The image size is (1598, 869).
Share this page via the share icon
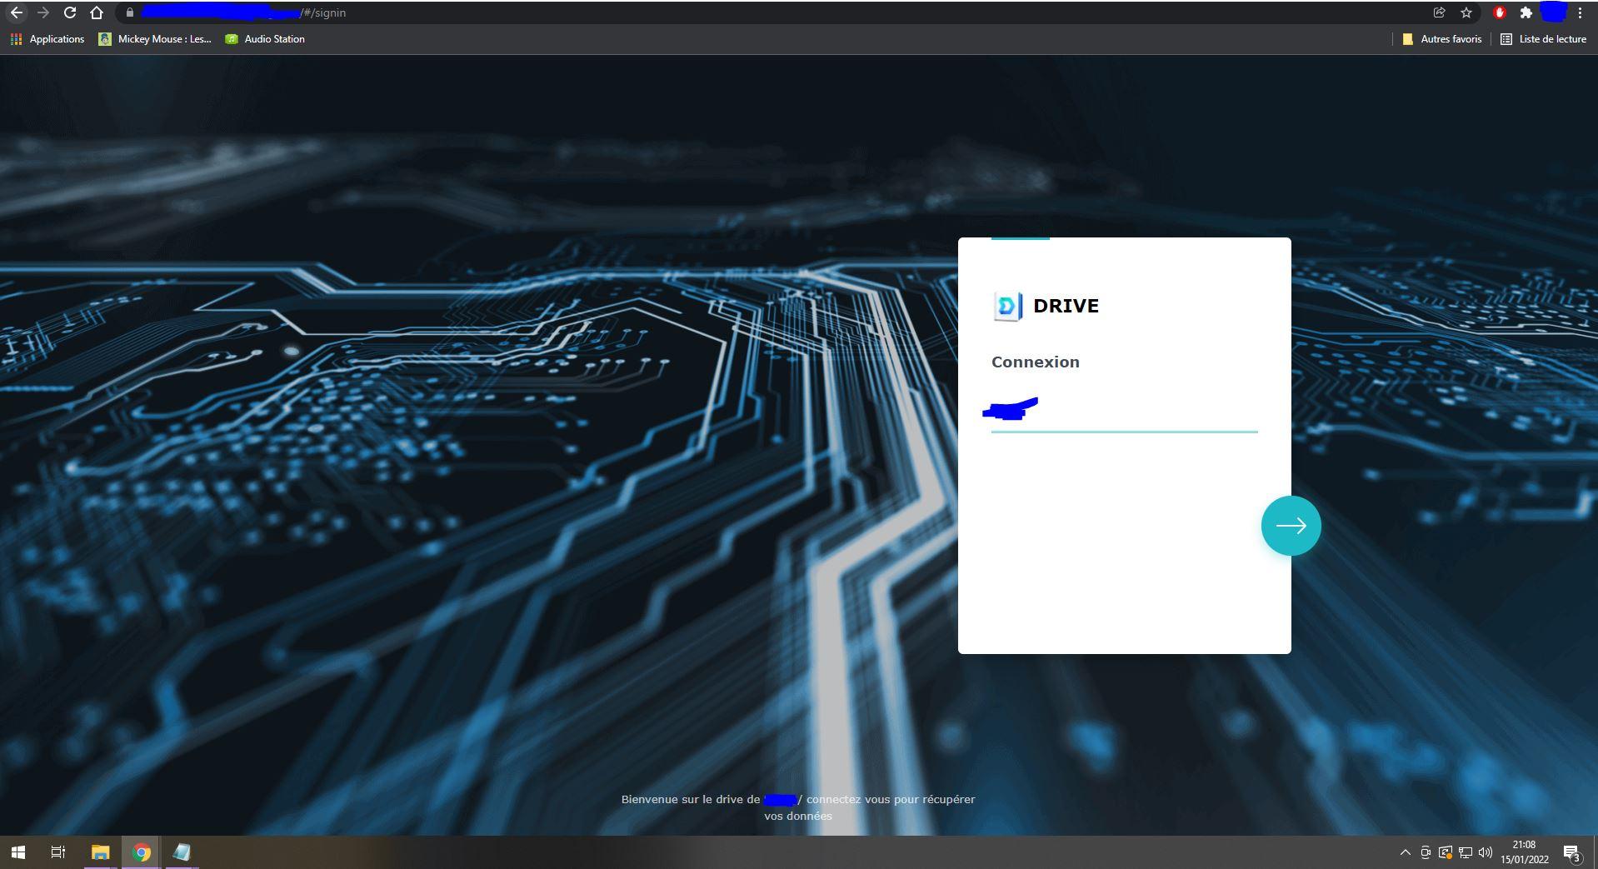coord(1439,12)
